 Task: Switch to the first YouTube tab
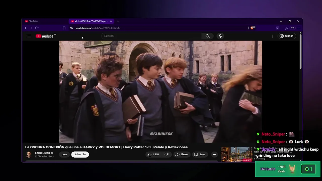(45, 21)
